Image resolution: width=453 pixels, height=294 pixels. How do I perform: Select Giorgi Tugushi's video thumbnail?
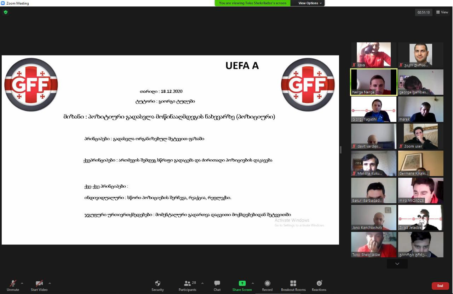[x=373, y=109]
